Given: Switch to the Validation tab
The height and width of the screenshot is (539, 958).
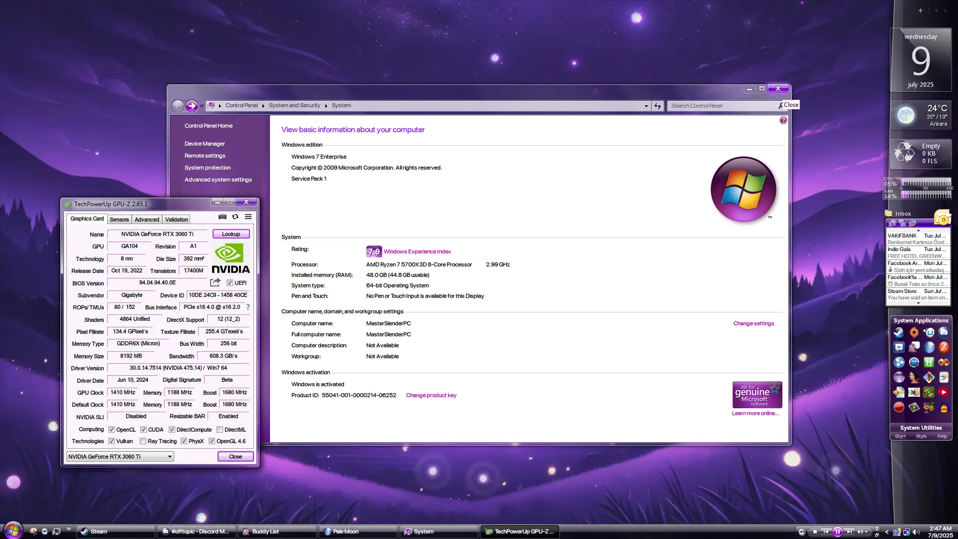Looking at the screenshot, I should point(177,220).
